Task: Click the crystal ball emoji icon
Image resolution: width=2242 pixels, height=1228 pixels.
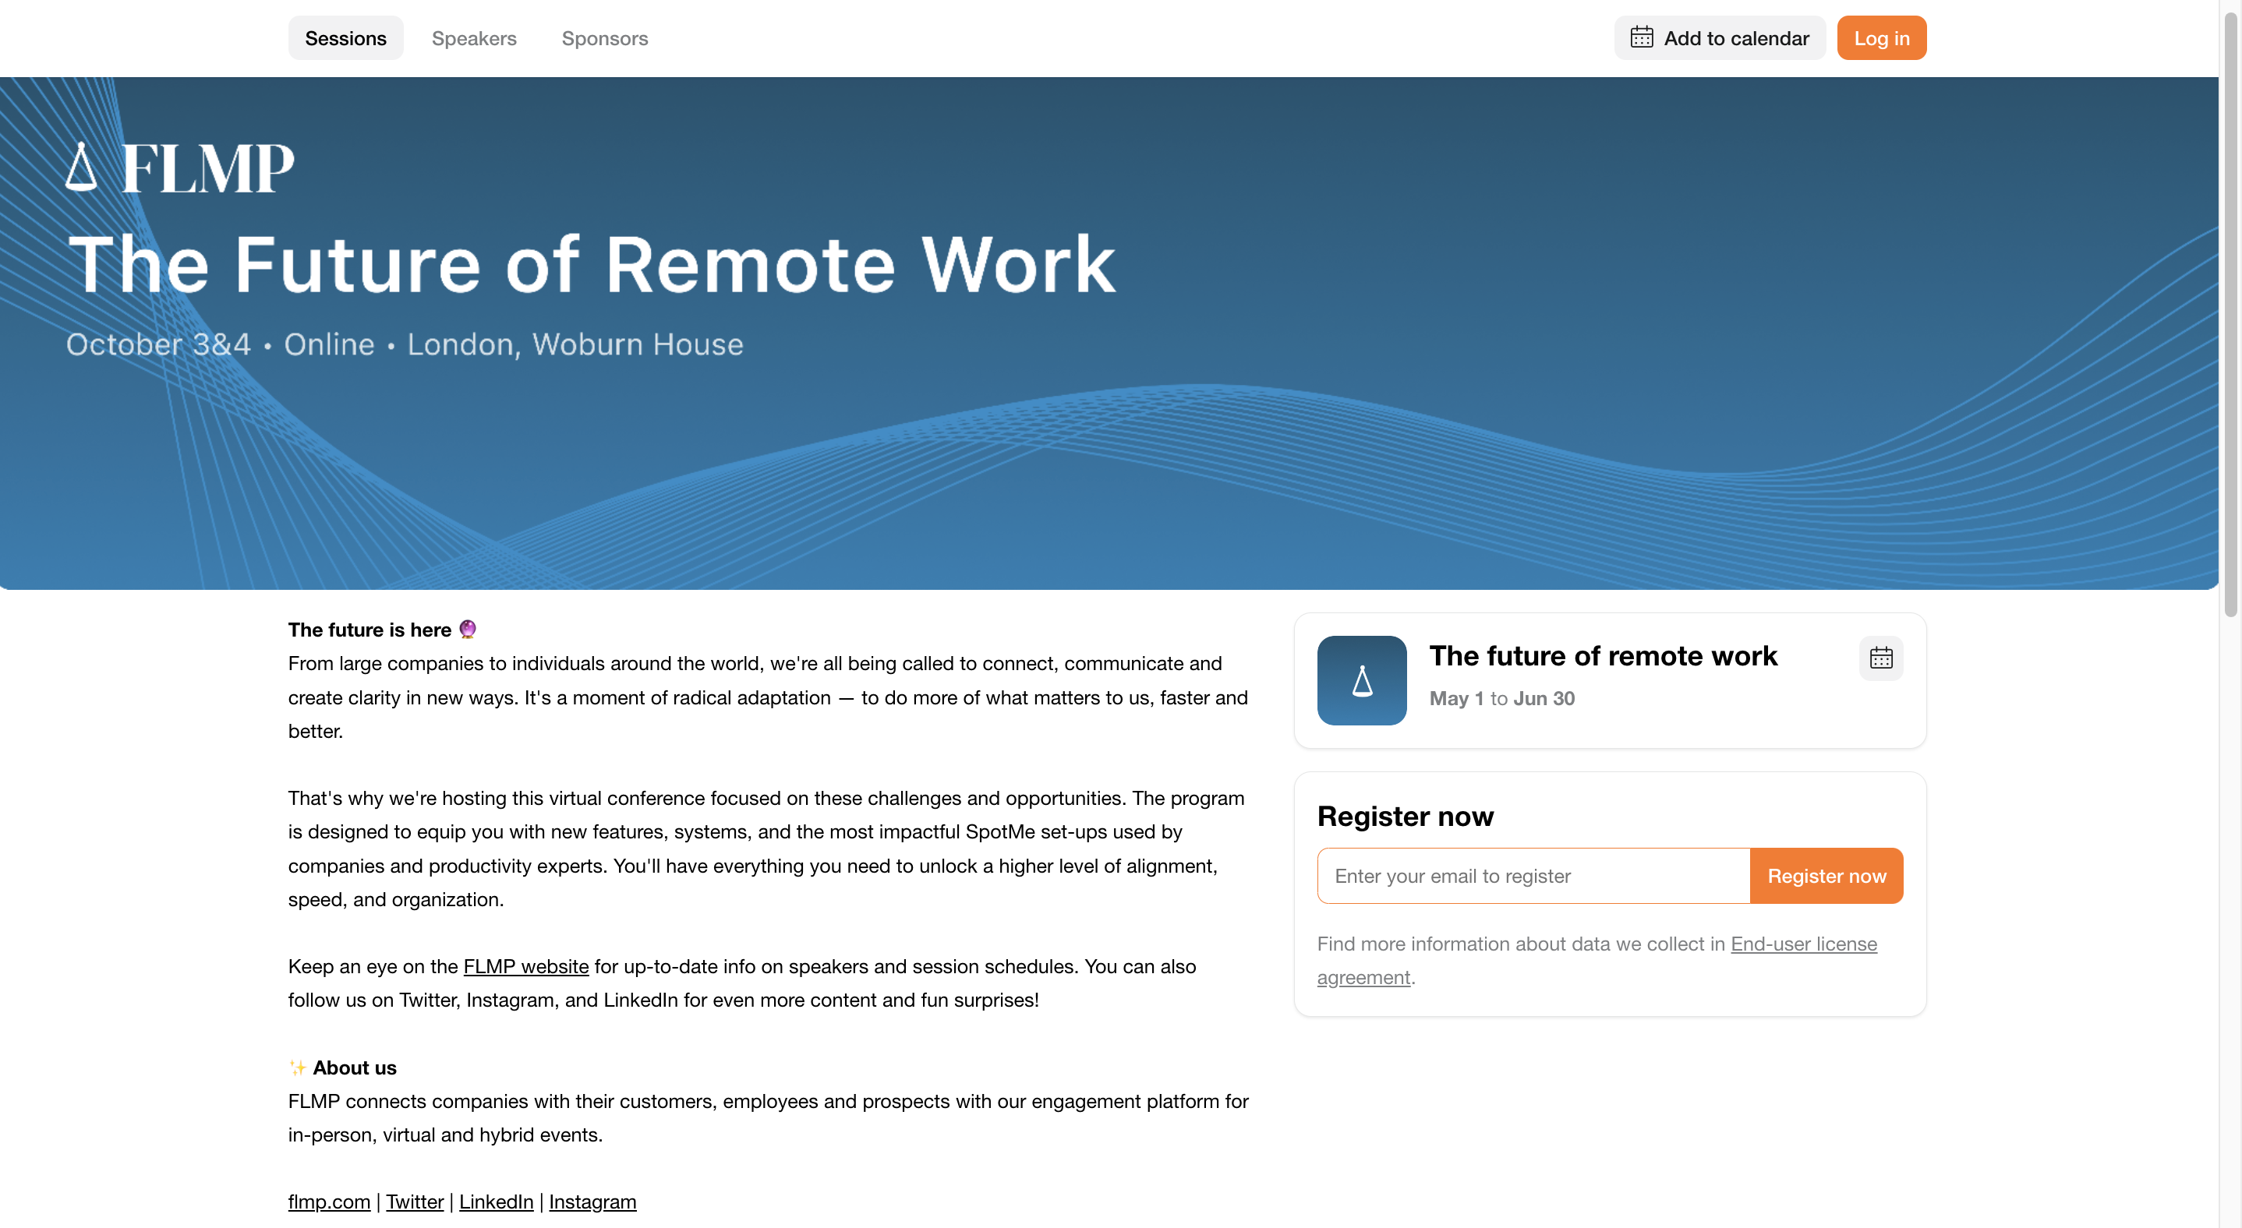Action: click(x=468, y=629)
